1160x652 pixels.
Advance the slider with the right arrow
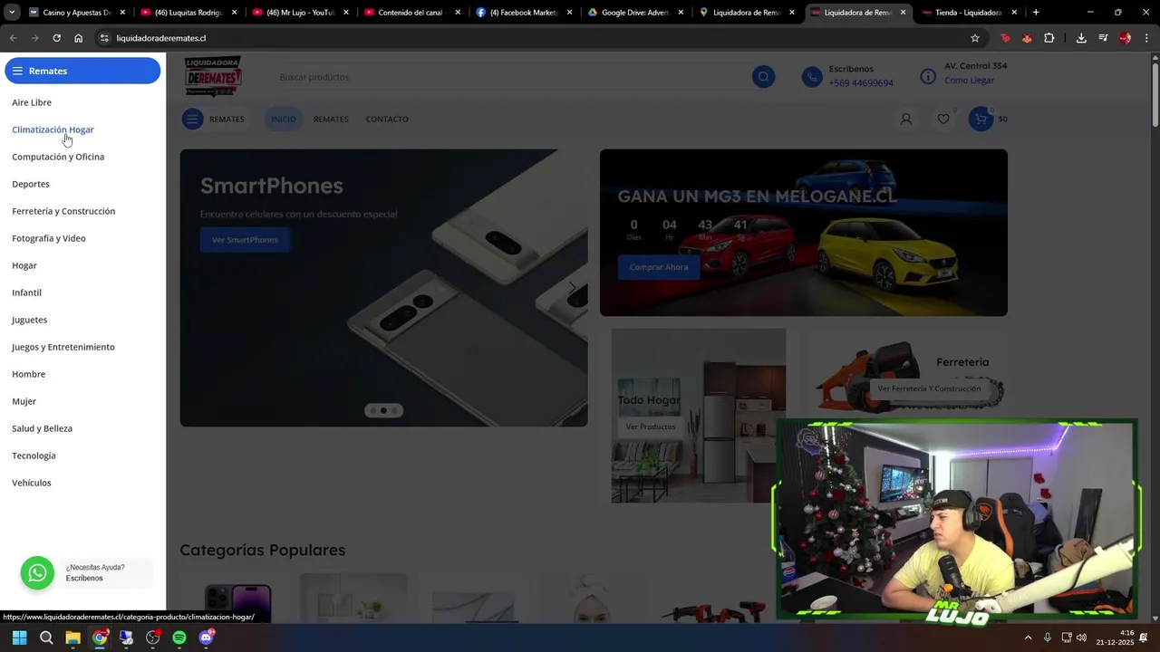572,288
